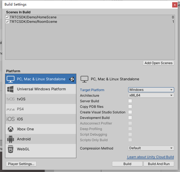The image size is (180, 172).
Task: Enable Create Visual Studio Solution checkbox
Action: tap(130, 112)
